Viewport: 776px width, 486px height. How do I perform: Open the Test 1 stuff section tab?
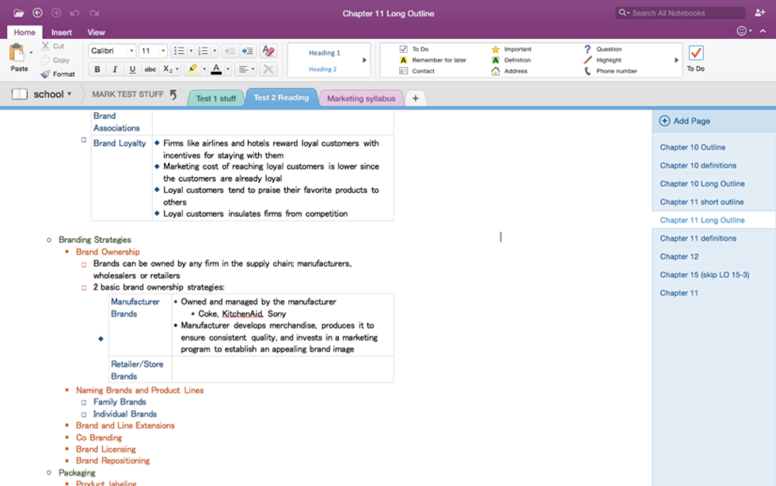[x=215, y=98]
